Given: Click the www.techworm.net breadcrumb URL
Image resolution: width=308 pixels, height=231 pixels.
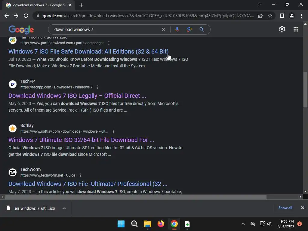Looking at the screenshot, I should [x=48, y=175].
